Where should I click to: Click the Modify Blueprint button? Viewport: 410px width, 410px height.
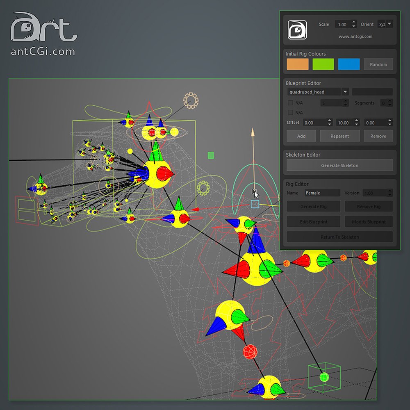[369, 221]
